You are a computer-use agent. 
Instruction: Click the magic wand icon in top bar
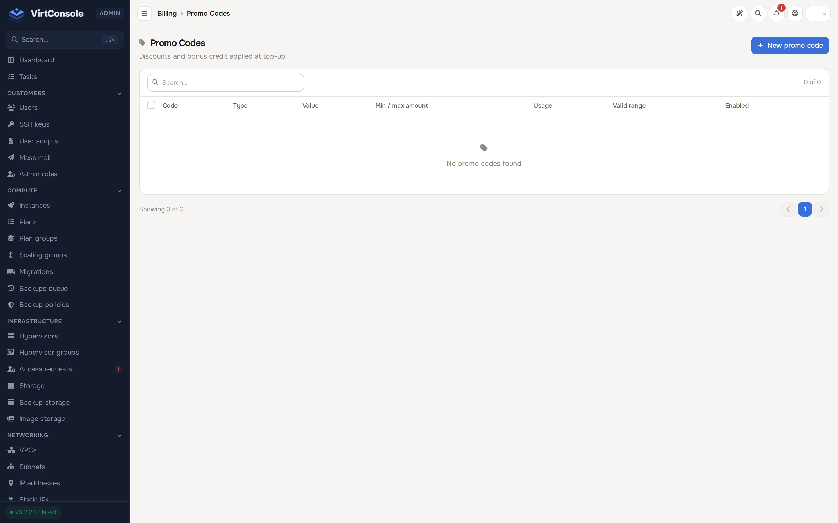coord(739,14)
